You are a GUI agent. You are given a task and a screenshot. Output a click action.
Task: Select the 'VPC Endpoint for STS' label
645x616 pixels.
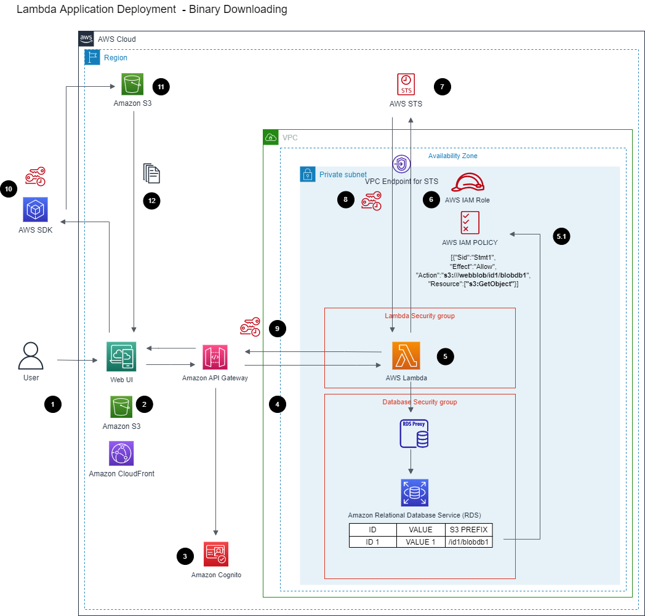(401, 182)
